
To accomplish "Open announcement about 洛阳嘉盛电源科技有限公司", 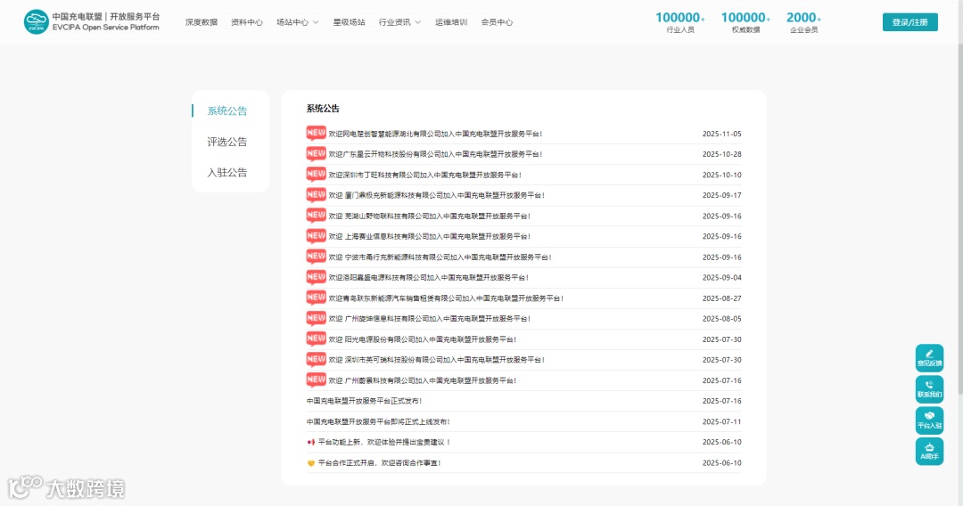I will click(x=429, y=277).
